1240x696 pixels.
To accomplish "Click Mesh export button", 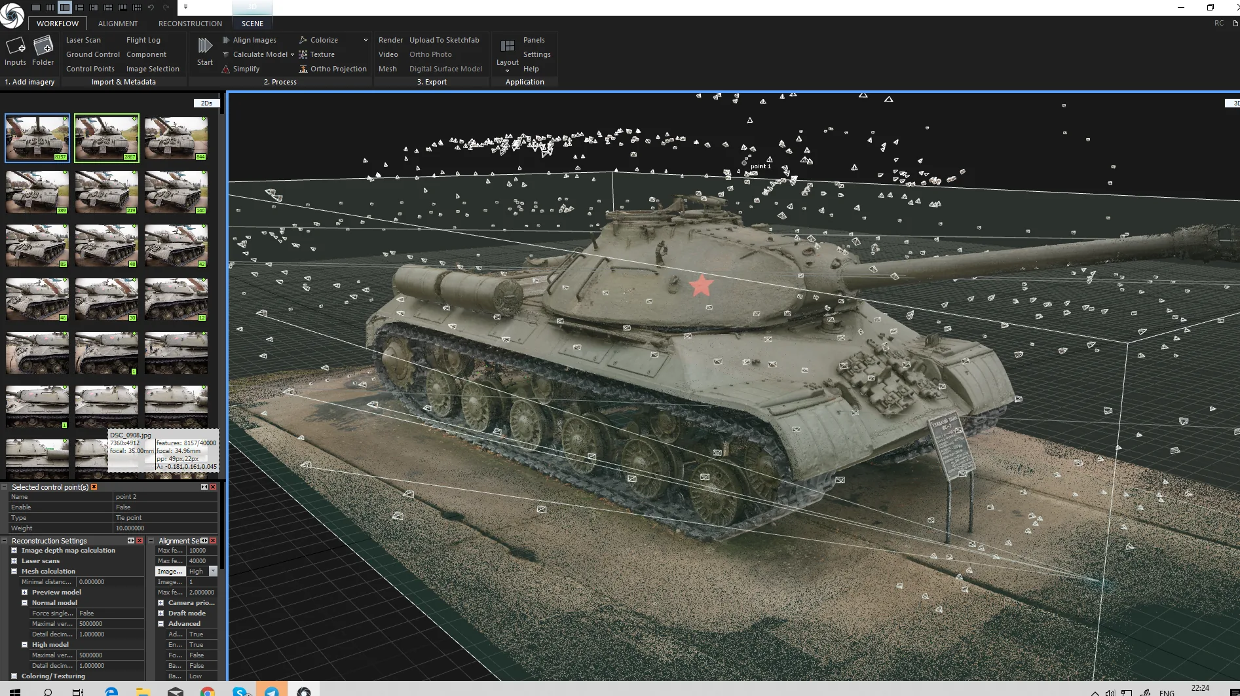I will pos(387,69).
